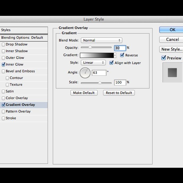Screen dimensions: 183x183
Task: Disable the Inner Glow effect checkbox
Action: pyautogui.click(x=3, y=64)
